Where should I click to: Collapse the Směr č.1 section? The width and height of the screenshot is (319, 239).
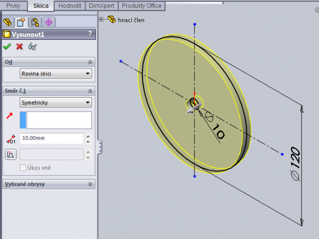tap(90, 91)
